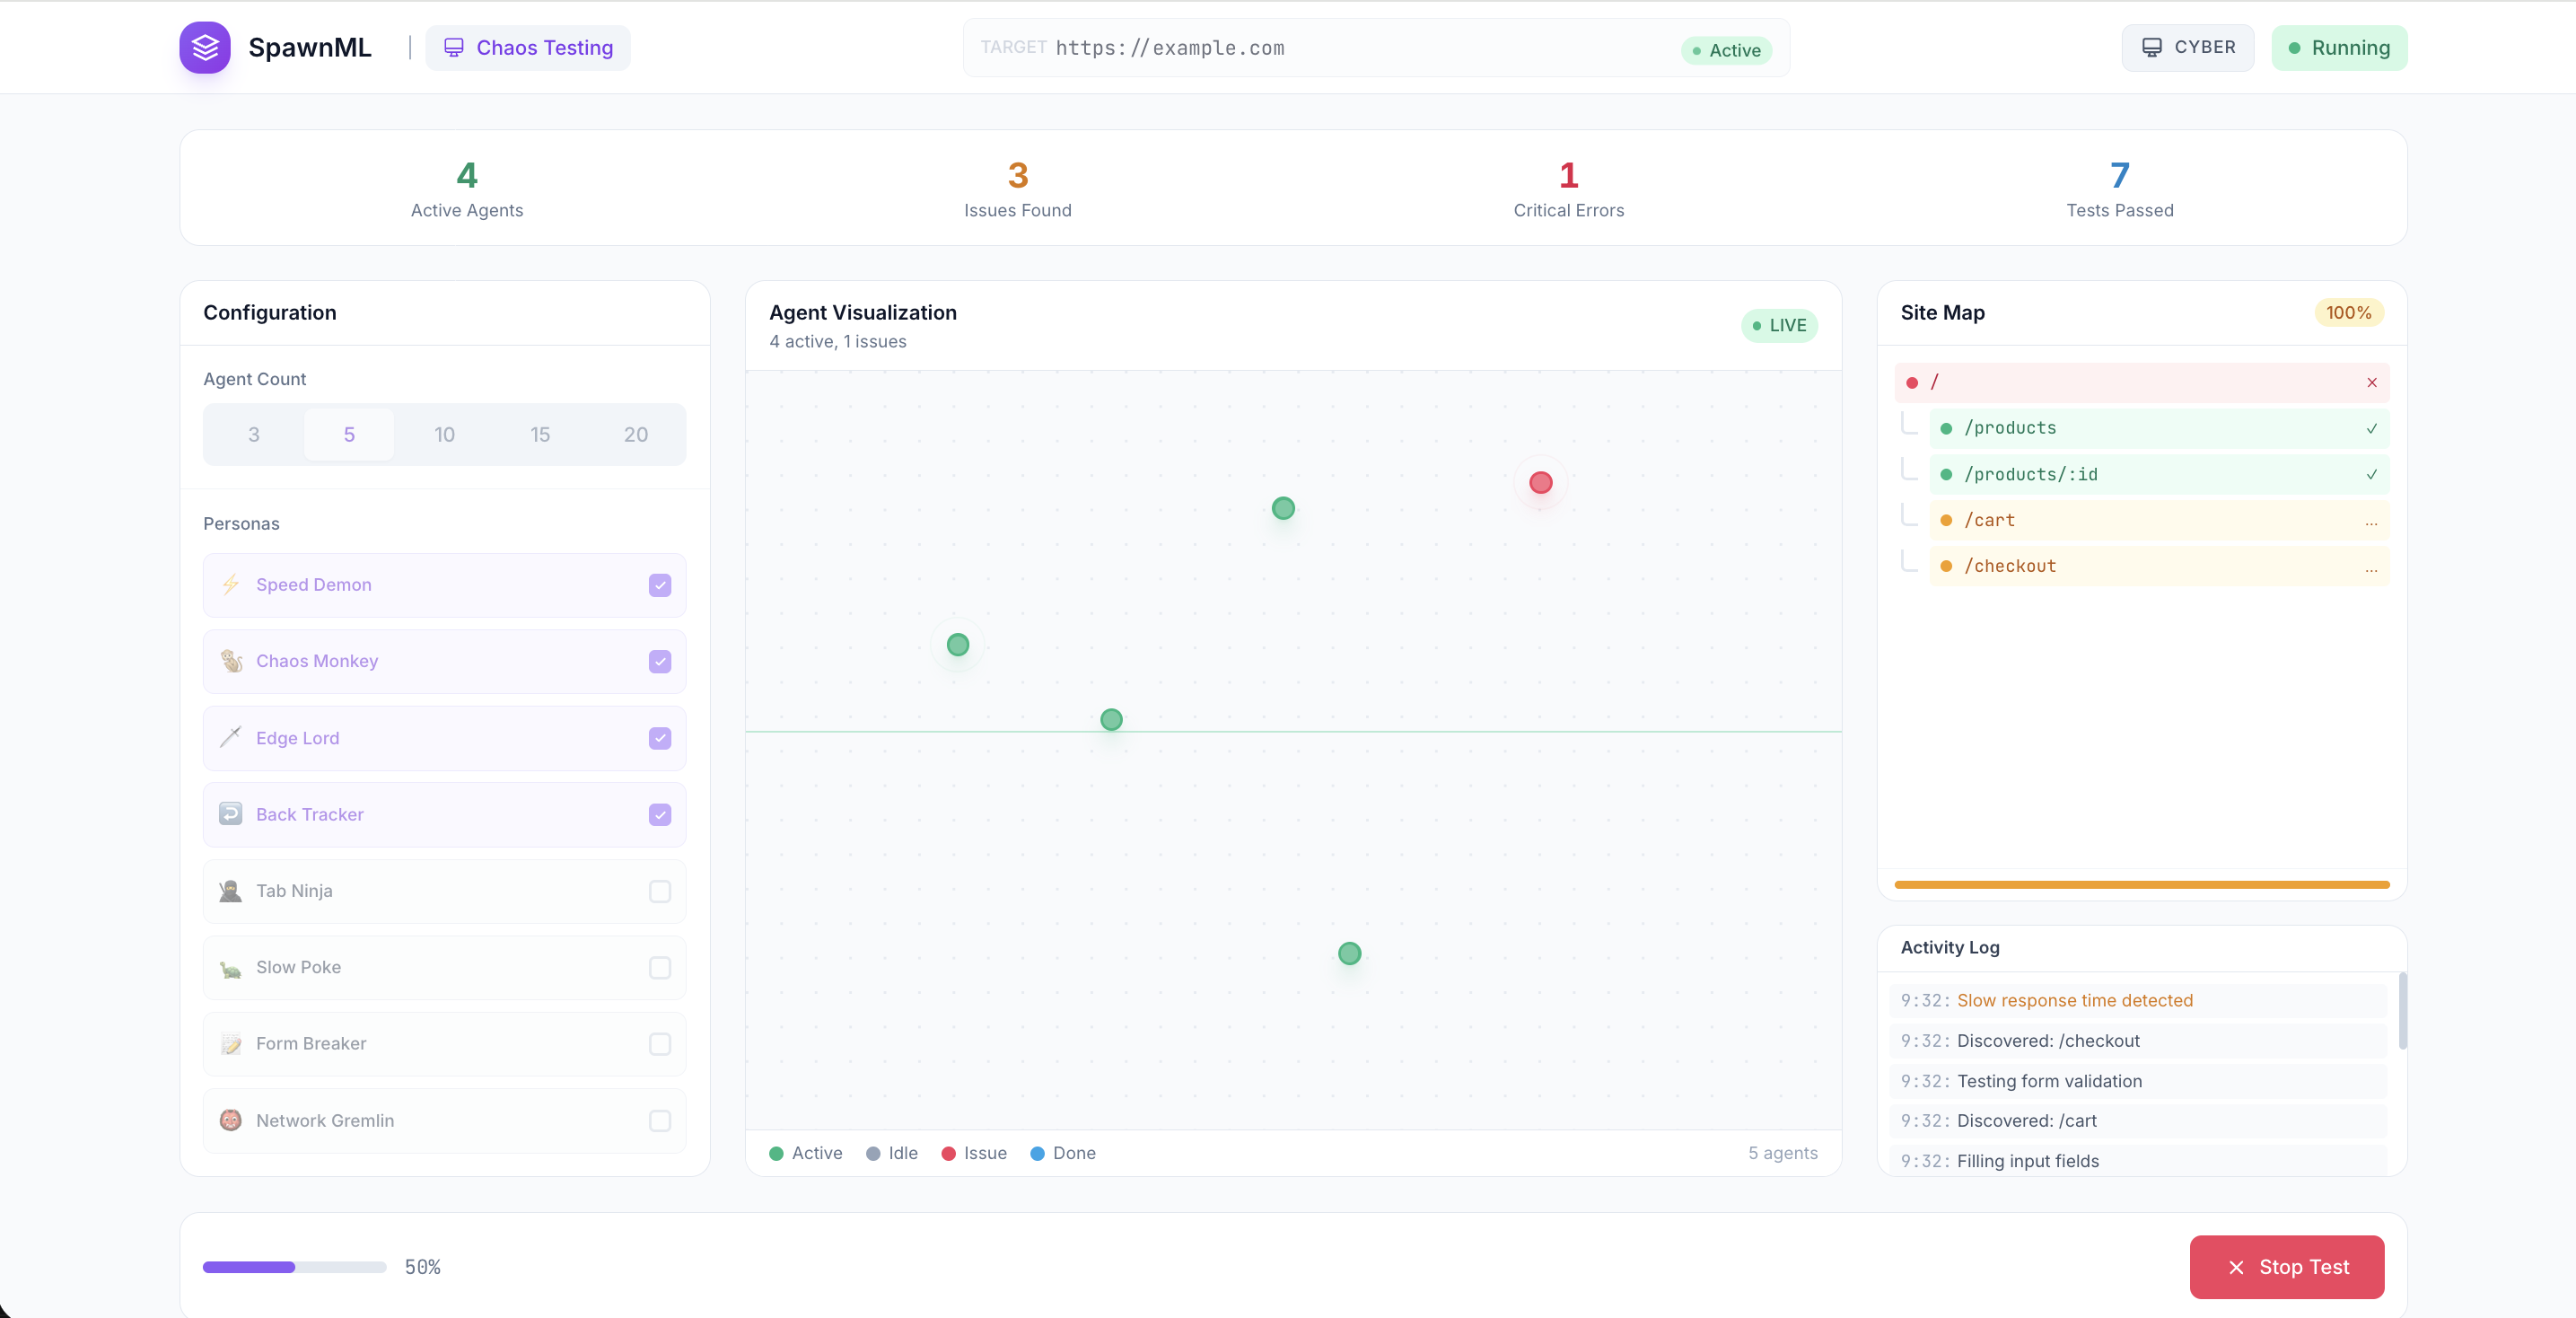
Task: Click the Network Gremlin persona icon
Action: [231, 1120]
